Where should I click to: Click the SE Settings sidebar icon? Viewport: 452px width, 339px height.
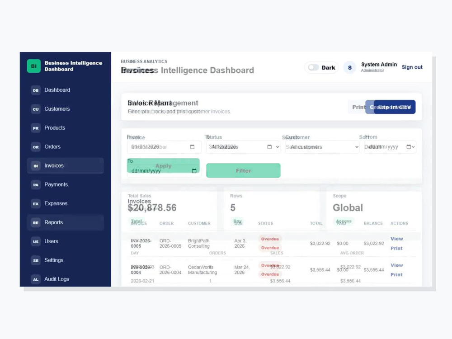pos(35,260)
